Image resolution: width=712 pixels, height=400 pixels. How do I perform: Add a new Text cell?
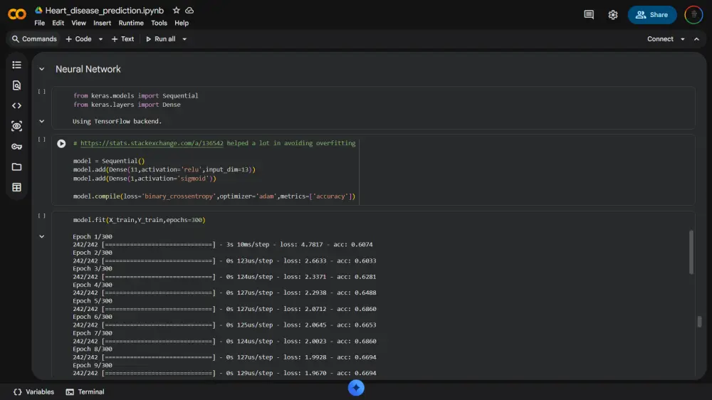pos(122,39)
